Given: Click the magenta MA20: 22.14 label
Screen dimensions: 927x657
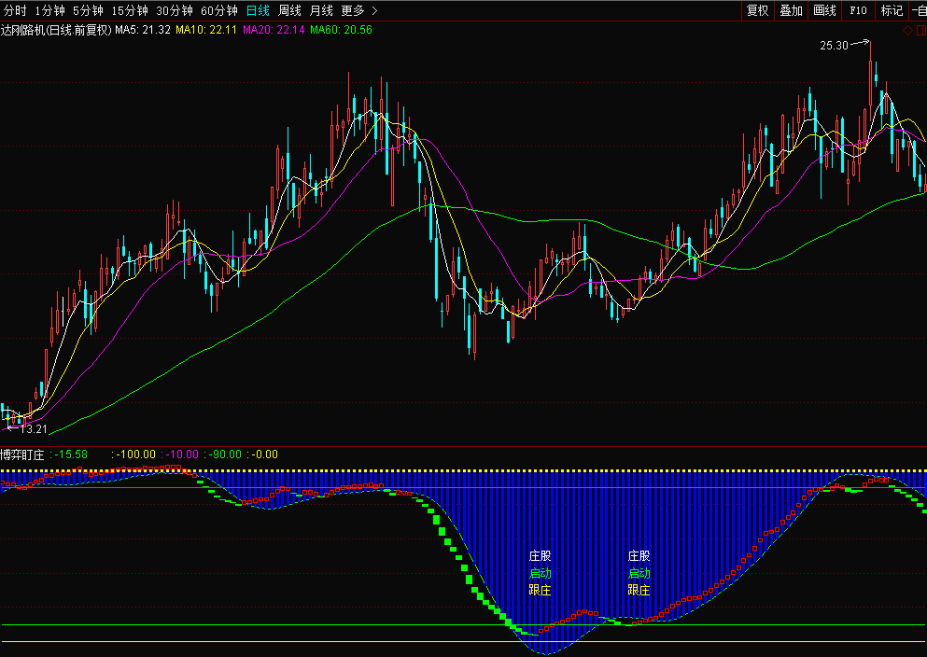Looking at the screenshot, I should [x=274, y=30].
